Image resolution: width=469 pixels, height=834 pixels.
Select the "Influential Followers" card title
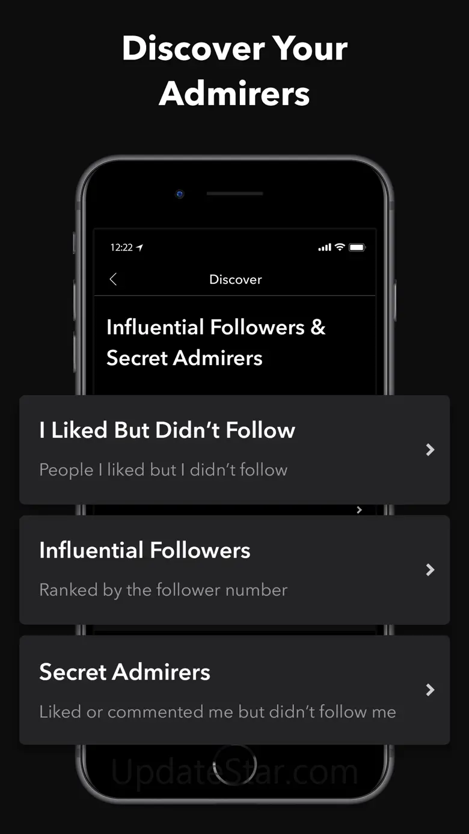click(x=145, y=551)
